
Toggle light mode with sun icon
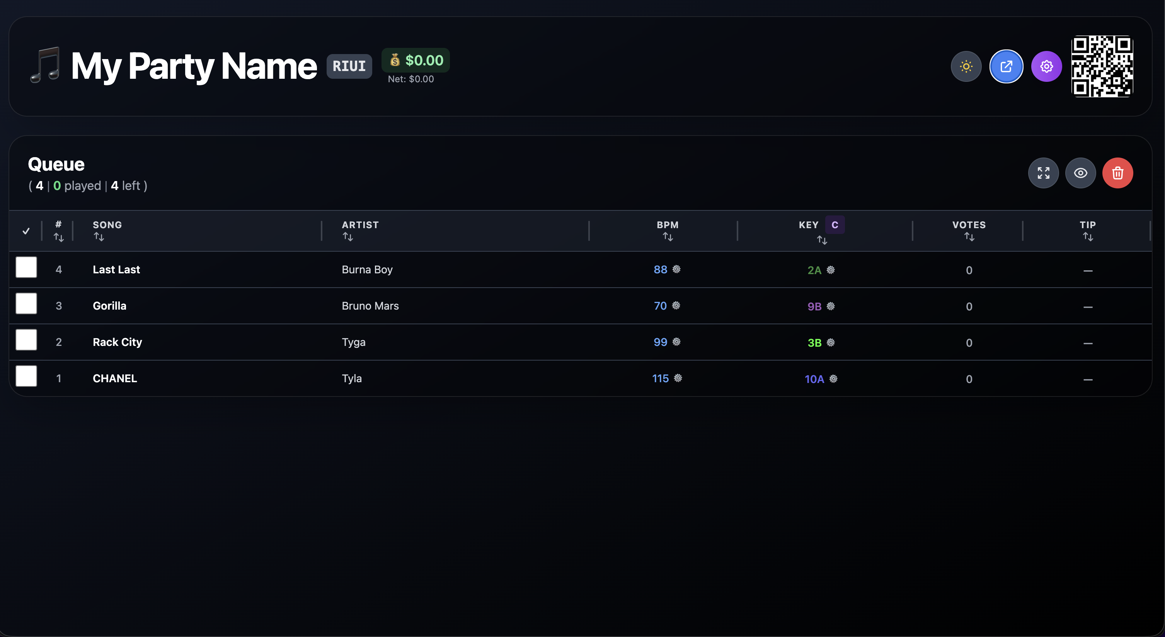[966, 66]
